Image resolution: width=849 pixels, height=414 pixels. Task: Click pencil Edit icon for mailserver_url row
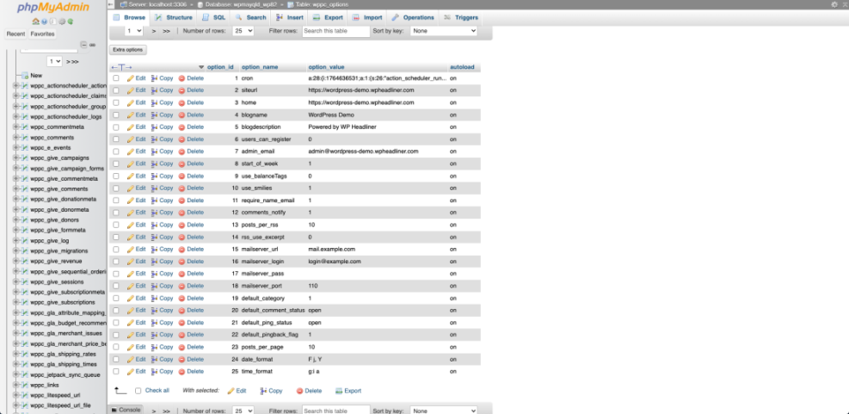131,250
